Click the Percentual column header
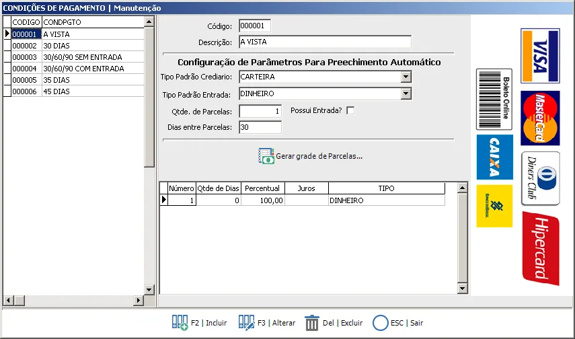575x339 pixels. click(x=262, y=188)
